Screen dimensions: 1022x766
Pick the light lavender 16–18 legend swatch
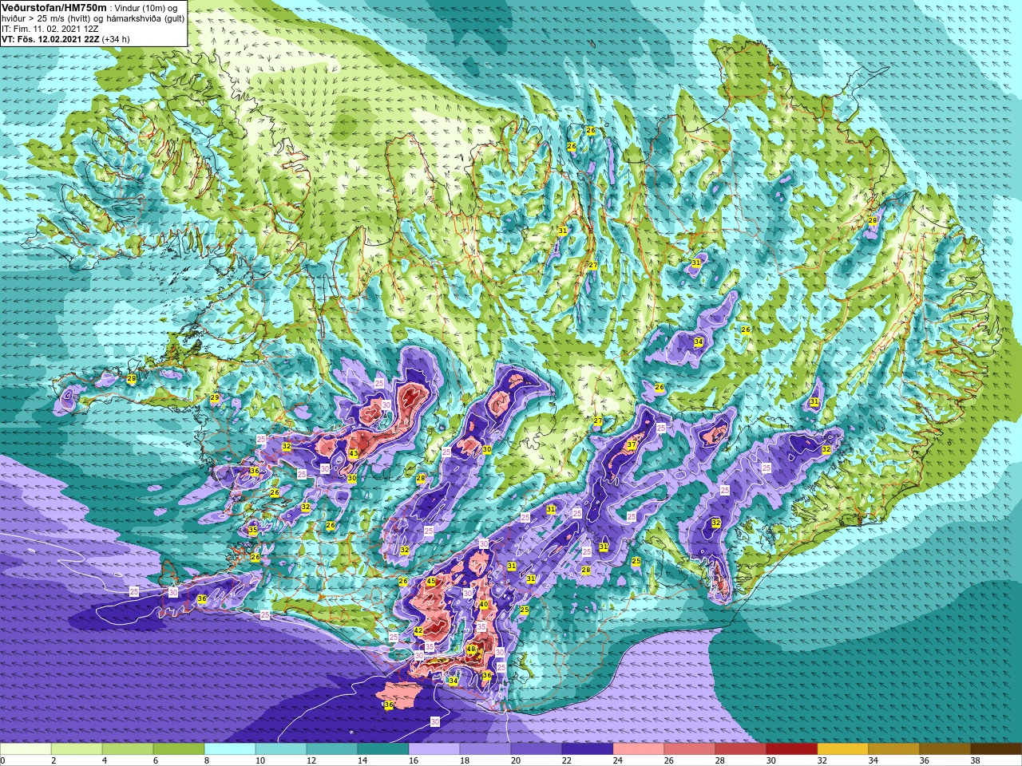(434, 749)
